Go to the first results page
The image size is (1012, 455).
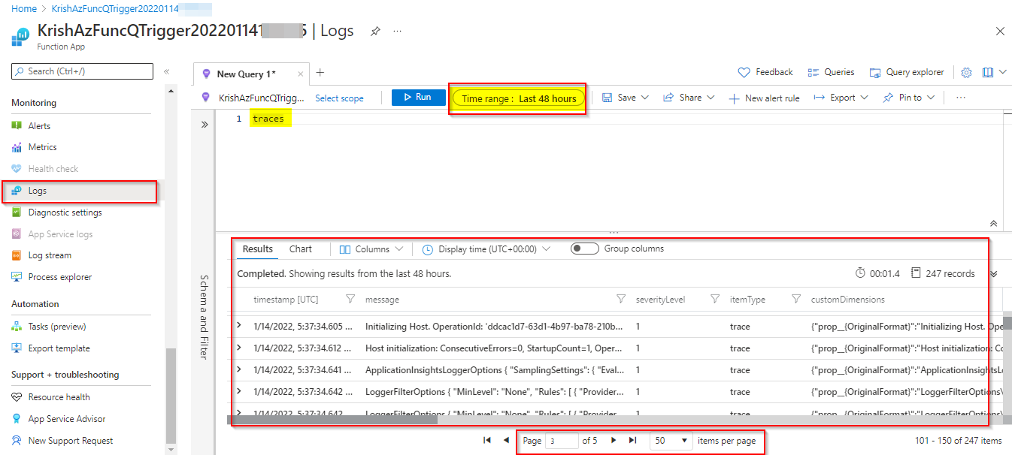click(x=487, y=441)
